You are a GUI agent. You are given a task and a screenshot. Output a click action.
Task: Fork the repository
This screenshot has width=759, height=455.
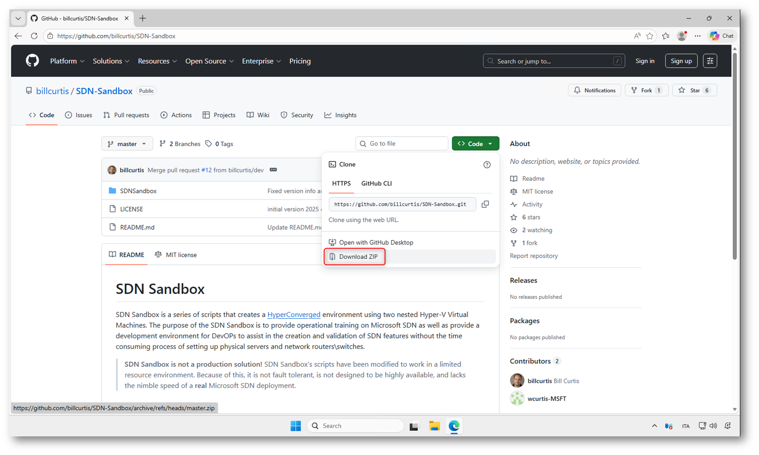[x=646, y=90]
